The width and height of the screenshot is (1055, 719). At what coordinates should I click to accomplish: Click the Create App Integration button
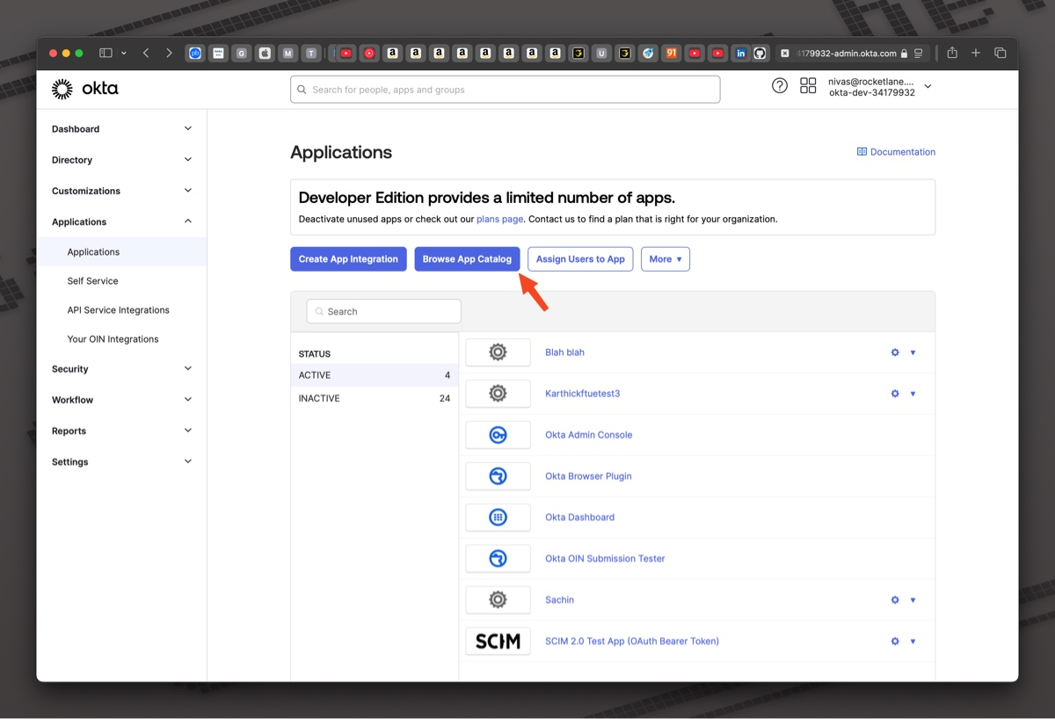coord(348,259)
